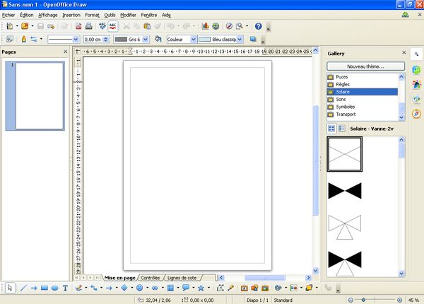Viewport: 424px width, 304px height.
Task: Expand the curve tool dropdown arrow
Action: [x=86, y=288]
